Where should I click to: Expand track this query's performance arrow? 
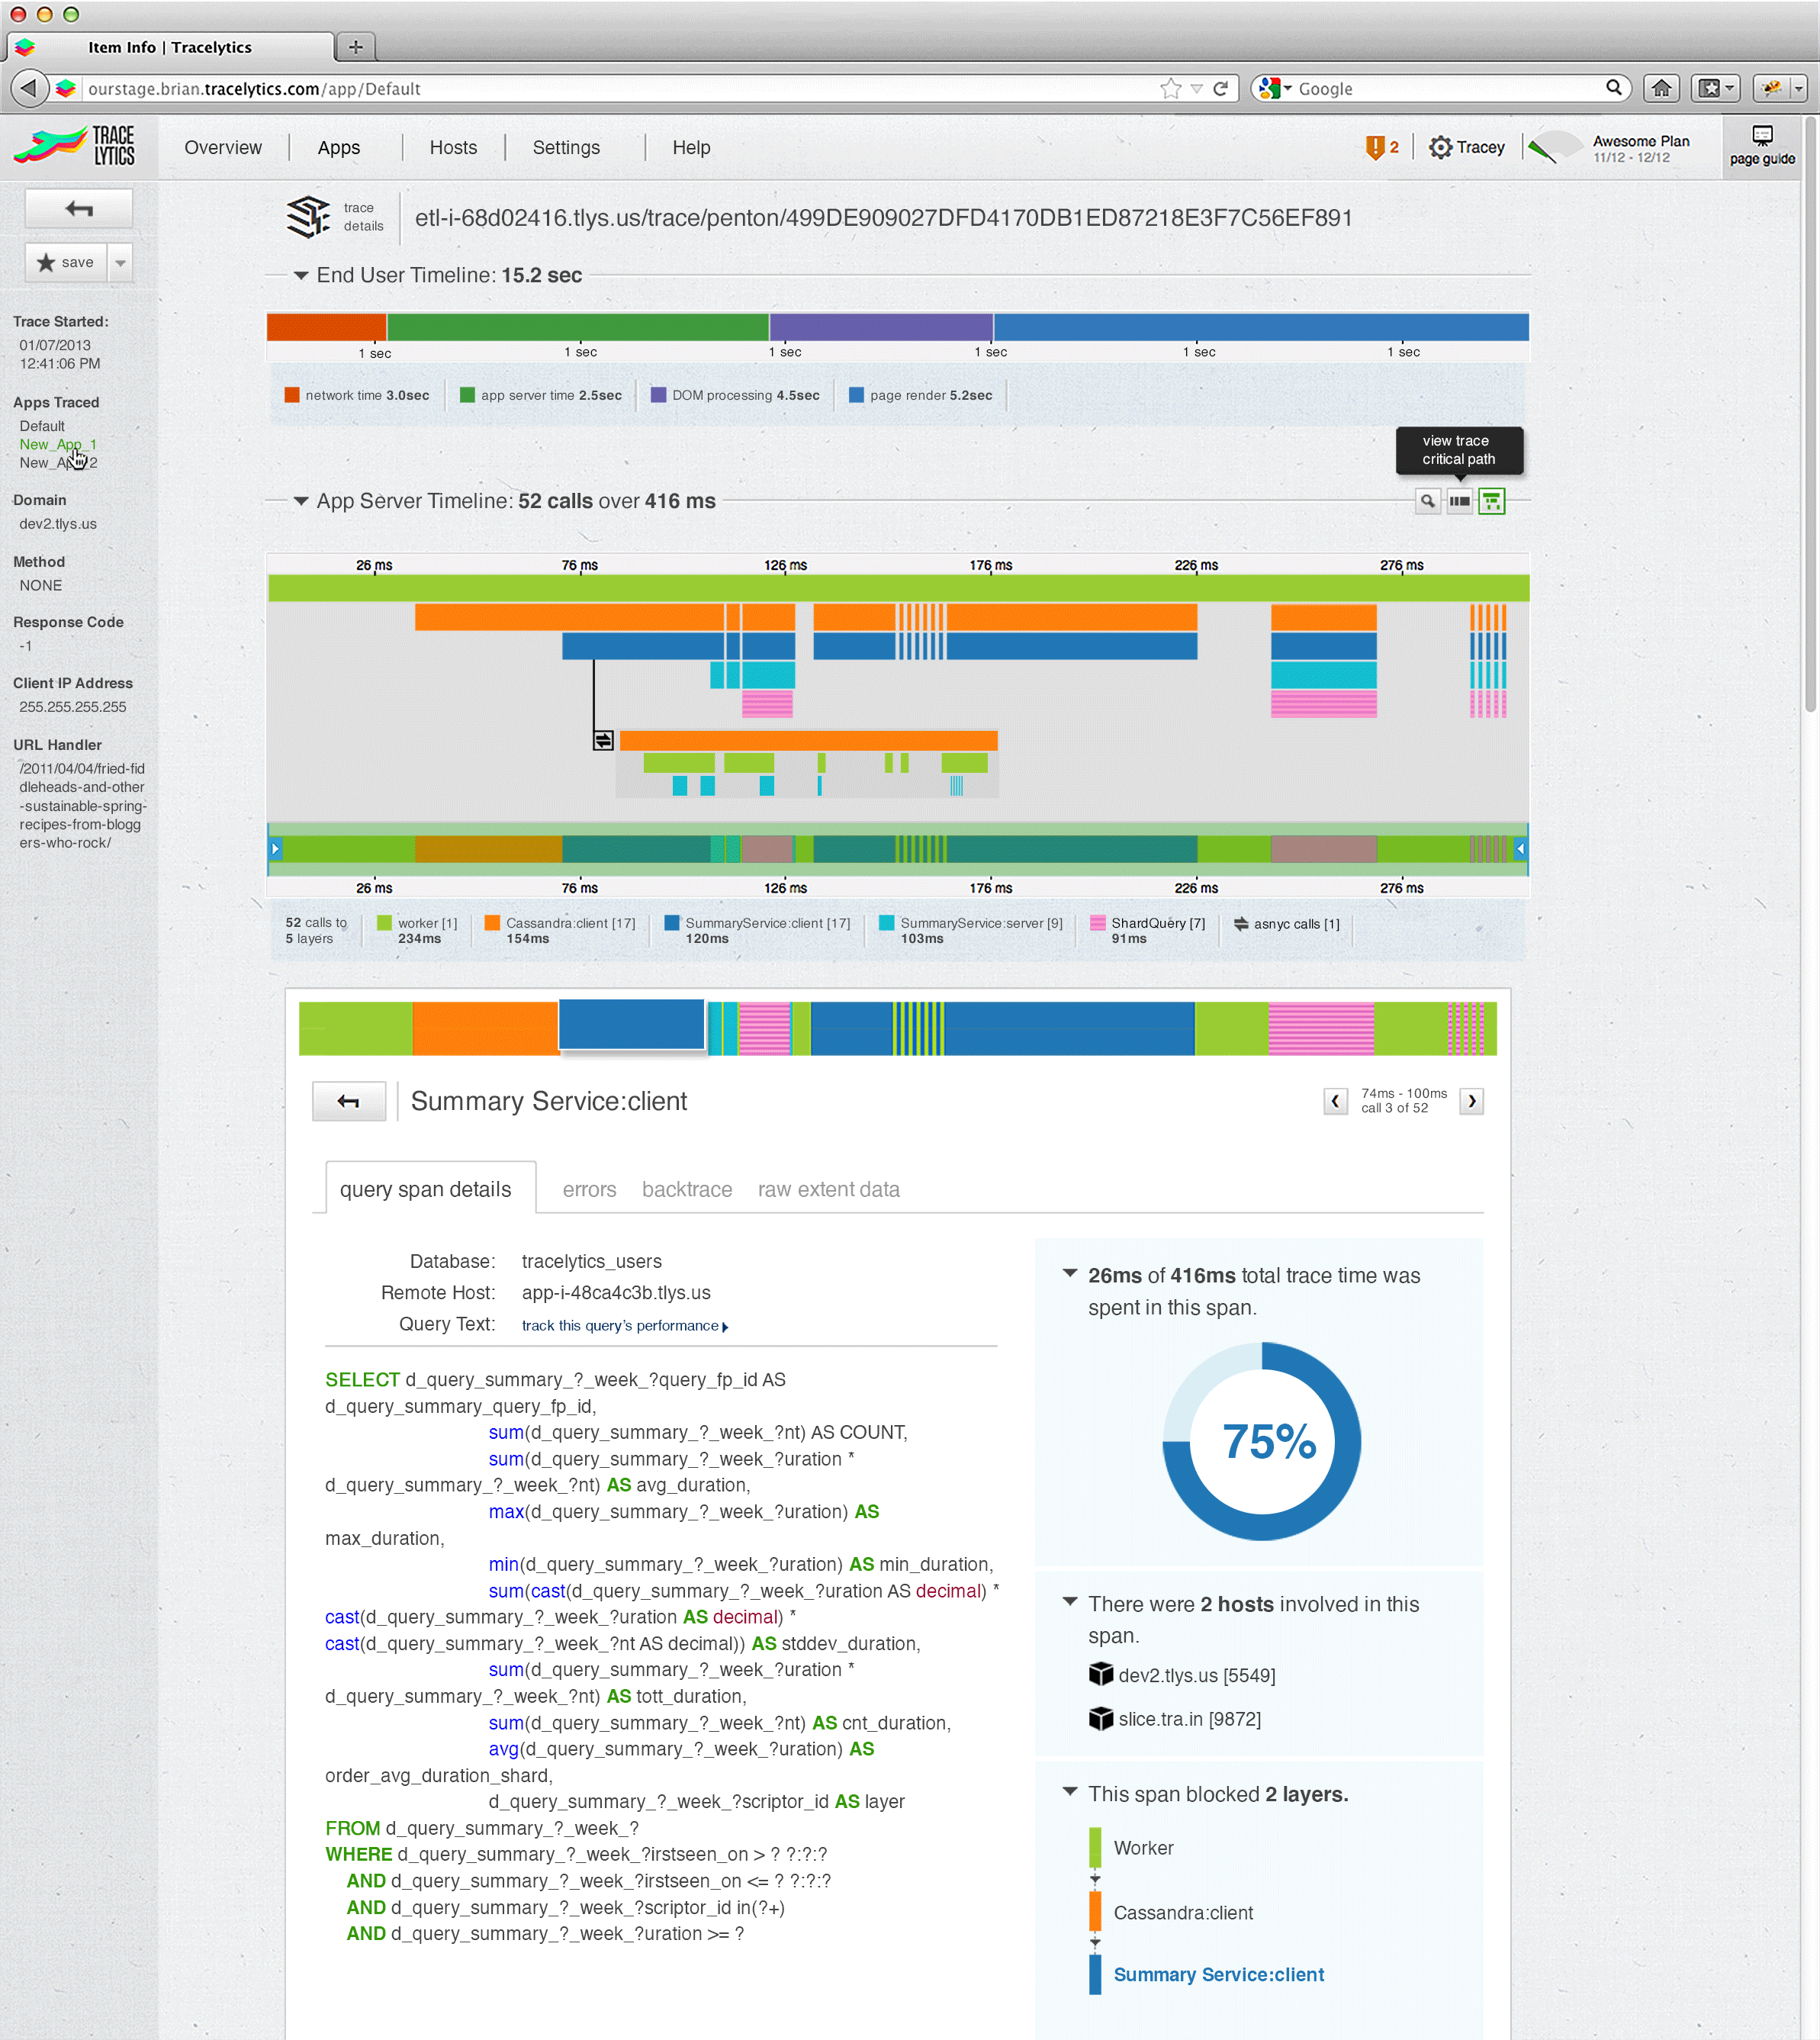(x=725, y=1327)
